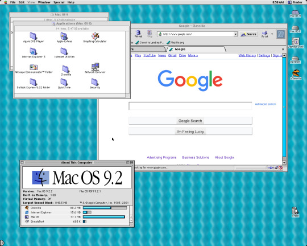This screenshot has width=307, height=246.
Task: Click the clock in the menu bar
Action: [278, 2]
